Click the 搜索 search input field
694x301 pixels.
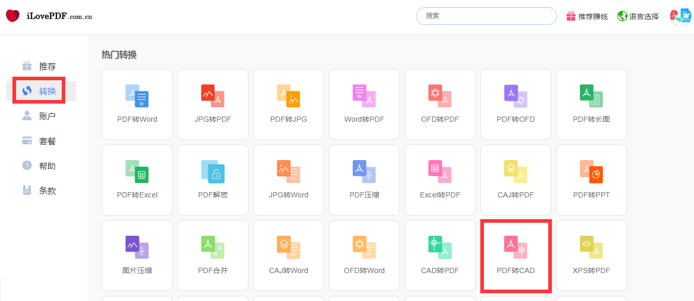(x=486, y=16)
